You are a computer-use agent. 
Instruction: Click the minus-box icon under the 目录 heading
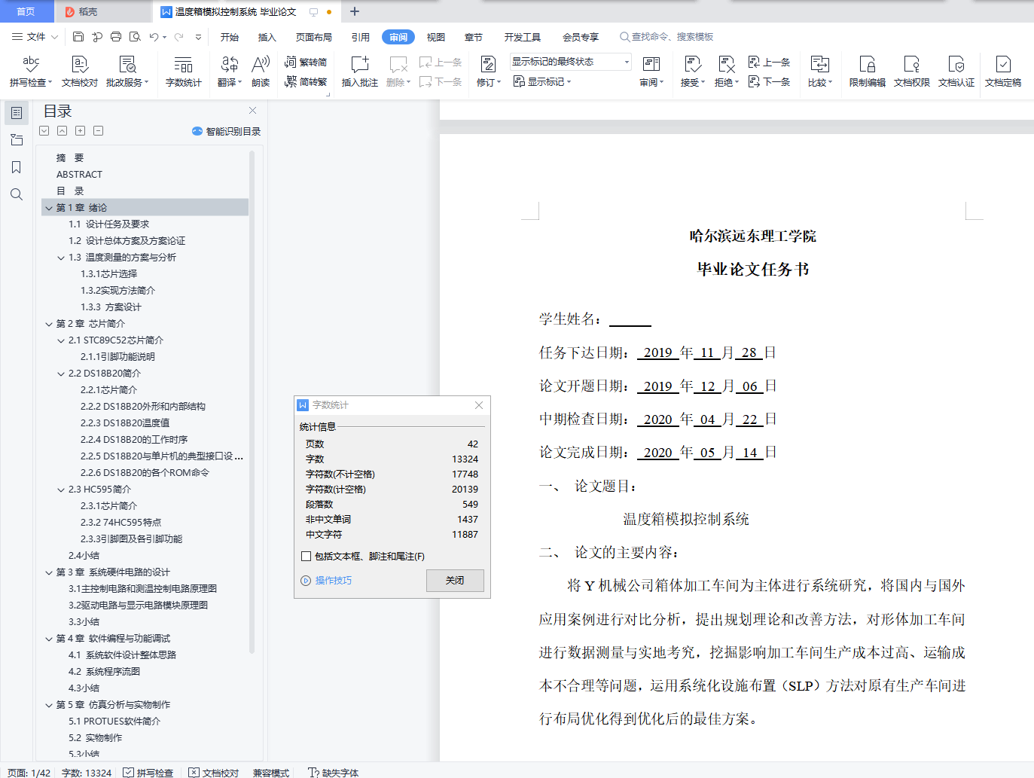click(x=99, y=131)
